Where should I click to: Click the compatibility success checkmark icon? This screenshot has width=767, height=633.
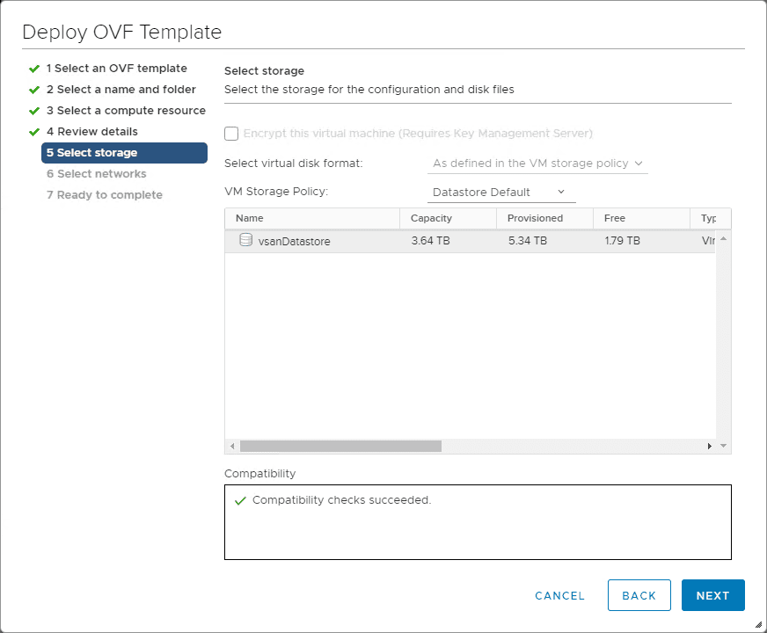click(240, 501)
